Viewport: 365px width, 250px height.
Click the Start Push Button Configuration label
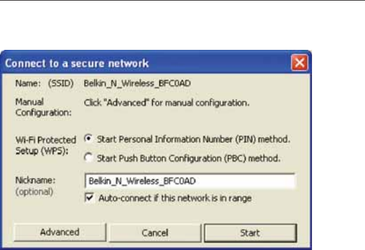[188, 158]
